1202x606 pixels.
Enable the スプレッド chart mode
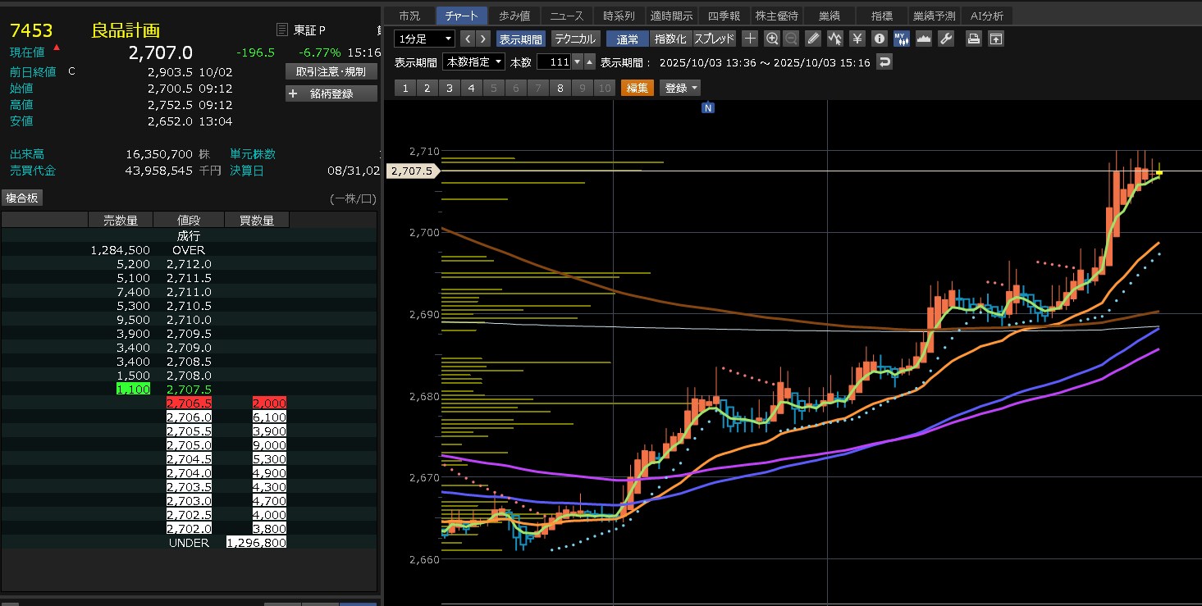coord(714,39)
